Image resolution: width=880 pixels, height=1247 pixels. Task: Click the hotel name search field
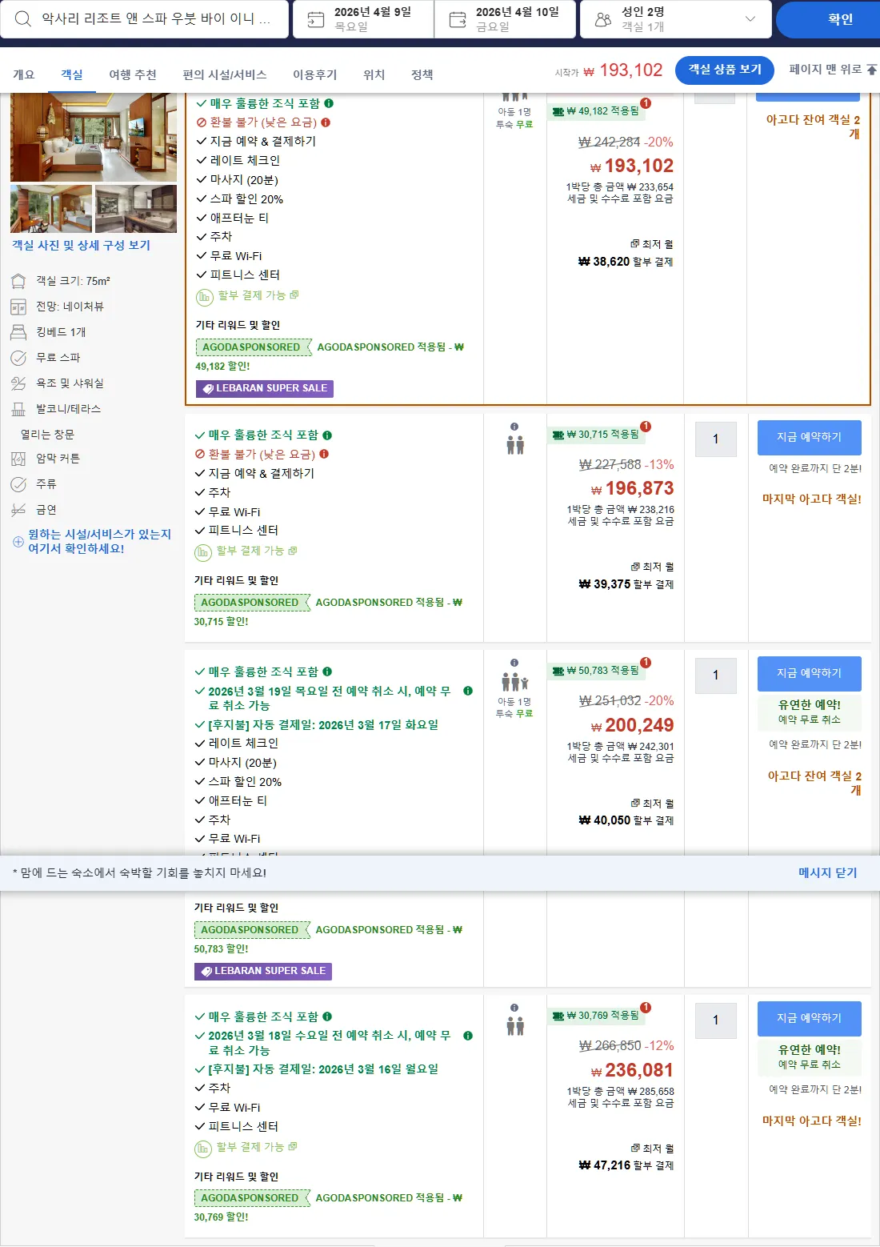click(145, 19)
